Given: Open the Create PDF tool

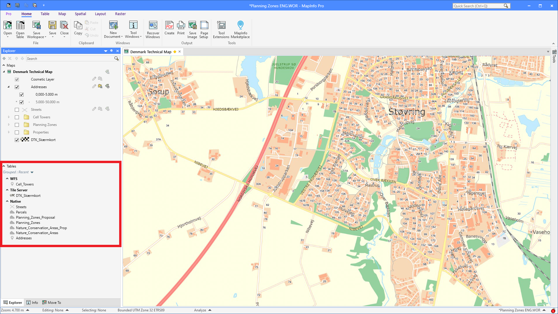Looking at the screenshot, I should point(169,29).
